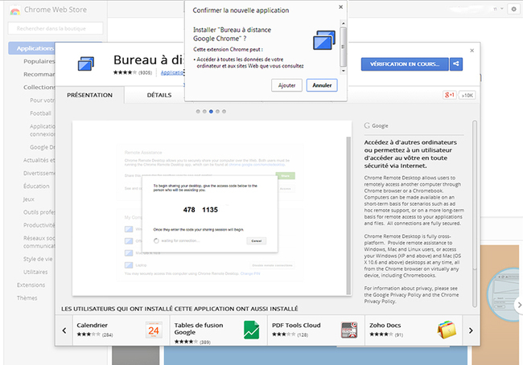The height and width of the screenshot is (365, 523).
Task: Click the Vérification en cours button
Action: pos(405,64)
